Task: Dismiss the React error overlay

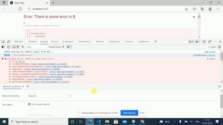Action: coord(194,17)
